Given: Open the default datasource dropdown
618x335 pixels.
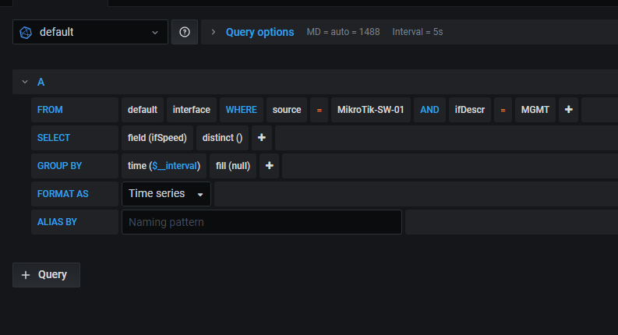Looking at the screenshot, I should (90, 32).
